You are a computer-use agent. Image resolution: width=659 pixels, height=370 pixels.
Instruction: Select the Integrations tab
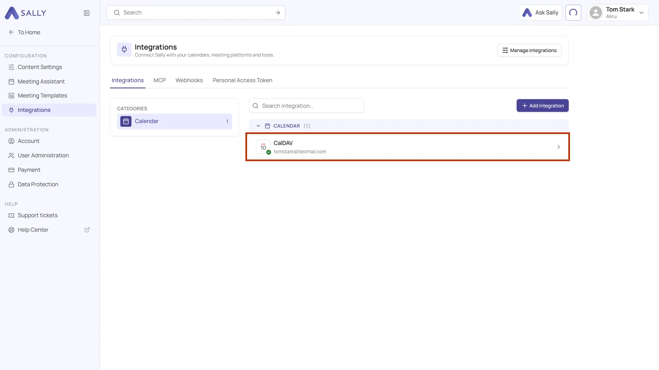128,80
